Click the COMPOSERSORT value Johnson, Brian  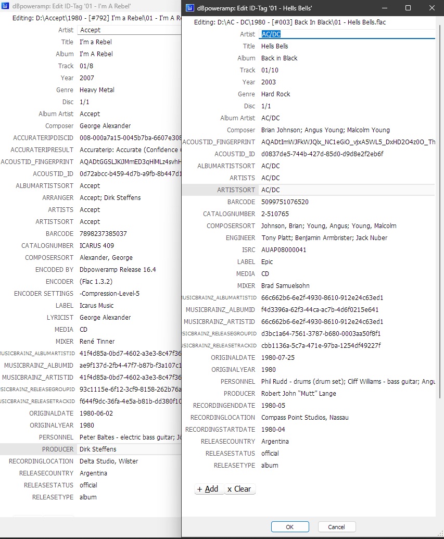click(x=328, y=226)
